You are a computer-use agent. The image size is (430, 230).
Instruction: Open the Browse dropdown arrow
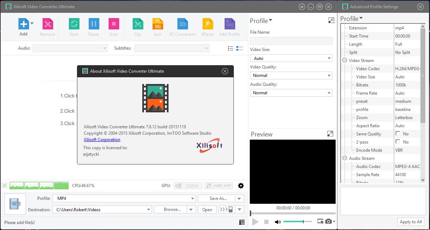[x=192, y=209]
